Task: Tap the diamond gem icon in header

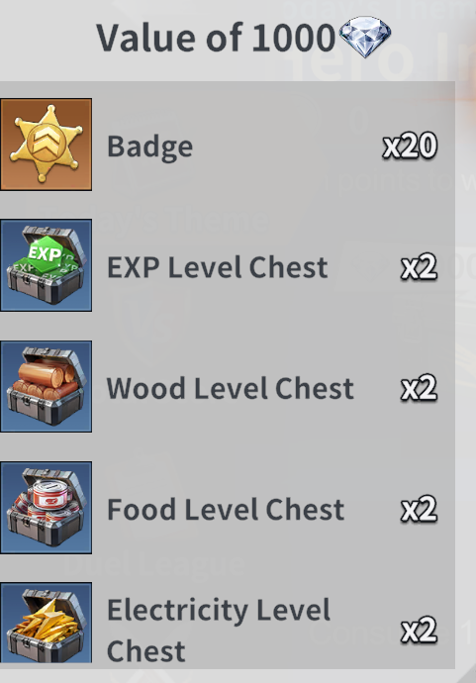Action: coord(365,37)
